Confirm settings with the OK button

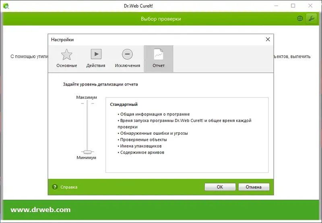pyautogui.click(x=220, y=187)
